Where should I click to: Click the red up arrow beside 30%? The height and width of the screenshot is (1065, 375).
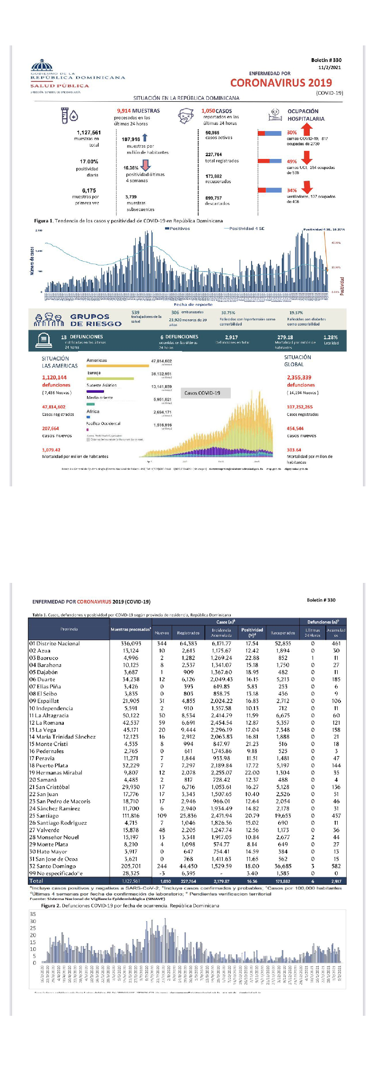(307, 129)
